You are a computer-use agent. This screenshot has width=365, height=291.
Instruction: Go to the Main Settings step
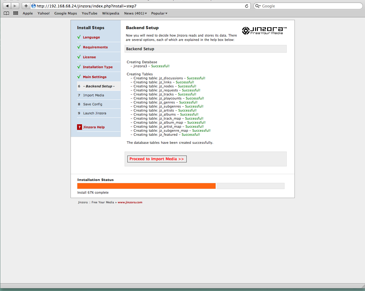tap(95, 77)
